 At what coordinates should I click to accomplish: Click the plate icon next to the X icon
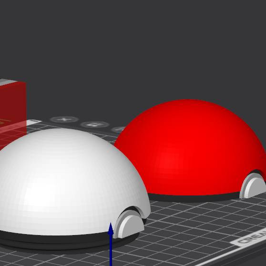point(94,125)
